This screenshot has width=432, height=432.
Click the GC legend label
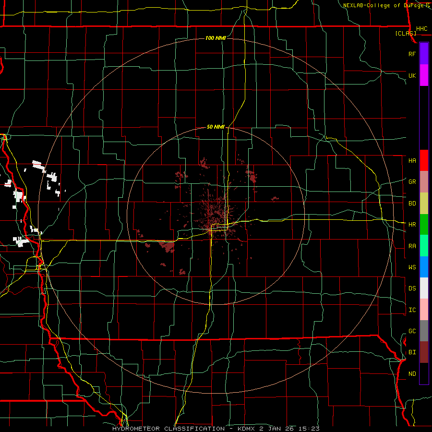click(x=412, y=331)
